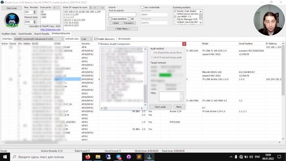Remove a port with Scan ports minus button
This screenshot has height=161, width=286.
click(59, 8)
